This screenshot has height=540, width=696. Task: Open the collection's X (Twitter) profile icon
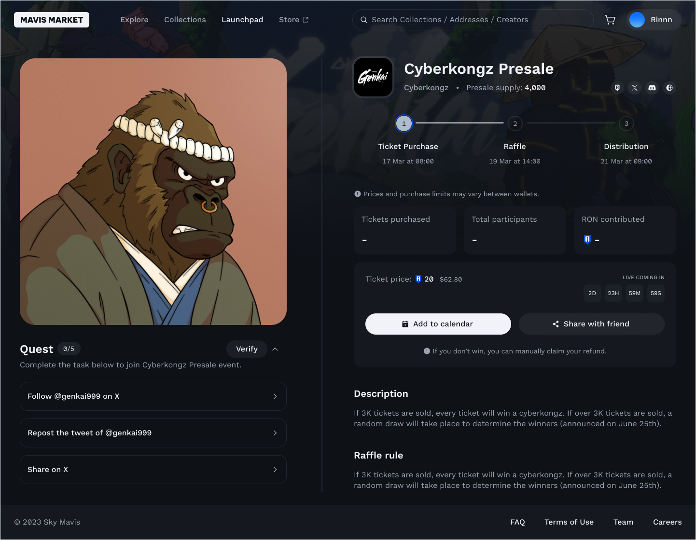(635, 88)
